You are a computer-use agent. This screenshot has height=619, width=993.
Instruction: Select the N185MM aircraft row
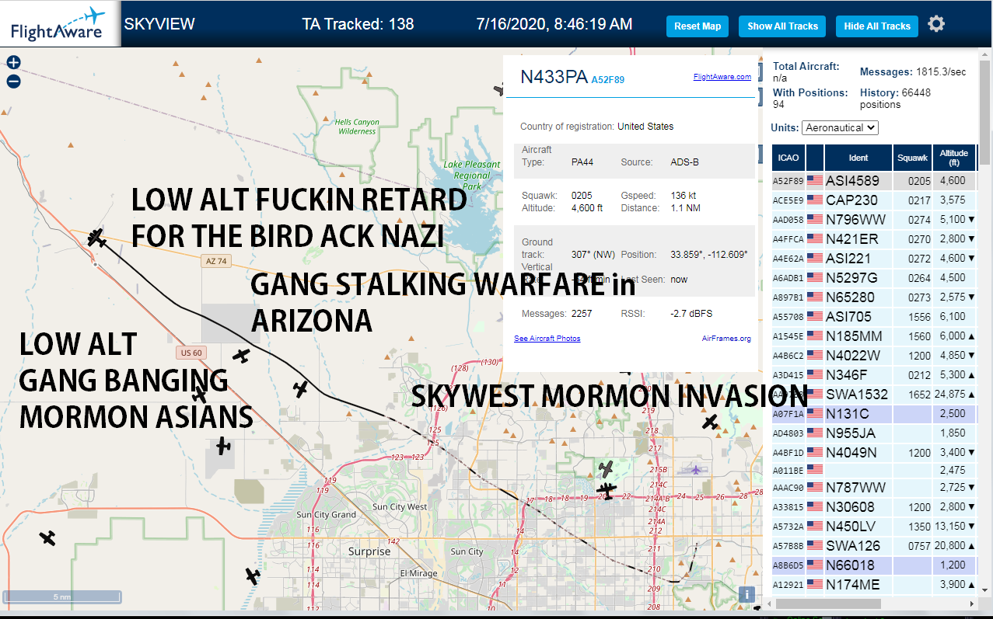click(x=875, y=336)
